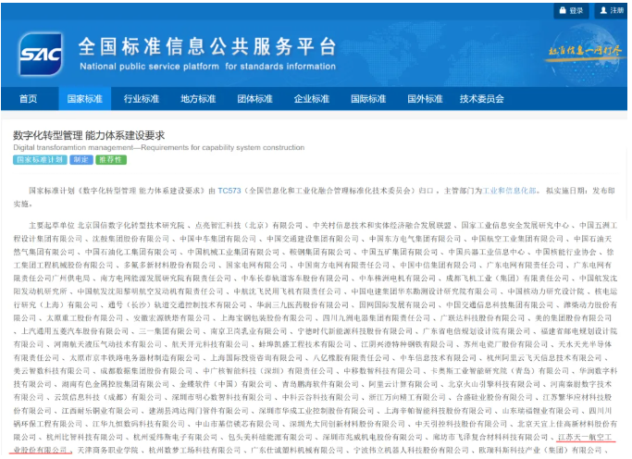The image size is (632, 459).
Task: Click the slogan graphic beside the globe
Action: [585, 51]
